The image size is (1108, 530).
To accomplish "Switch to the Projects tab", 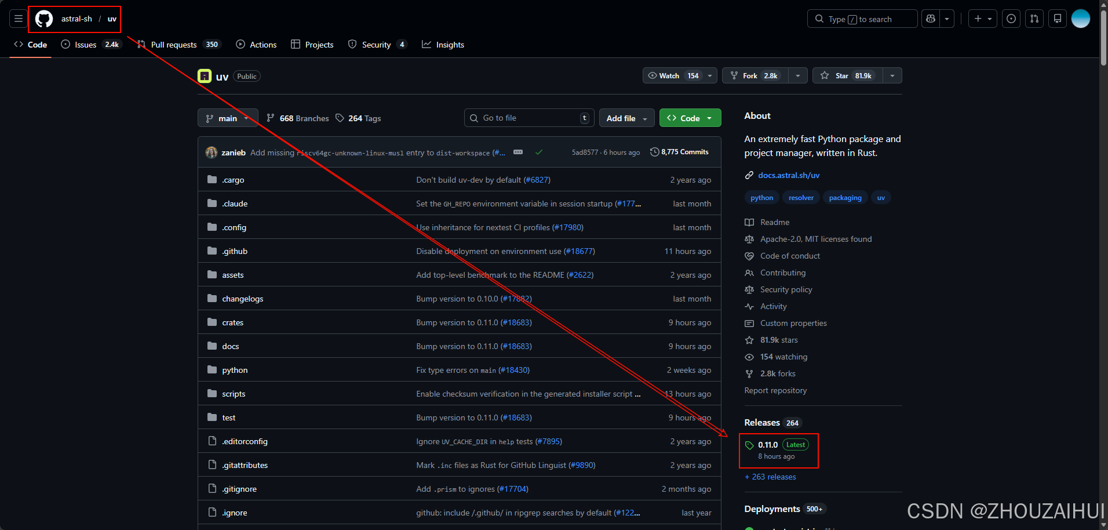I will 312,45.
